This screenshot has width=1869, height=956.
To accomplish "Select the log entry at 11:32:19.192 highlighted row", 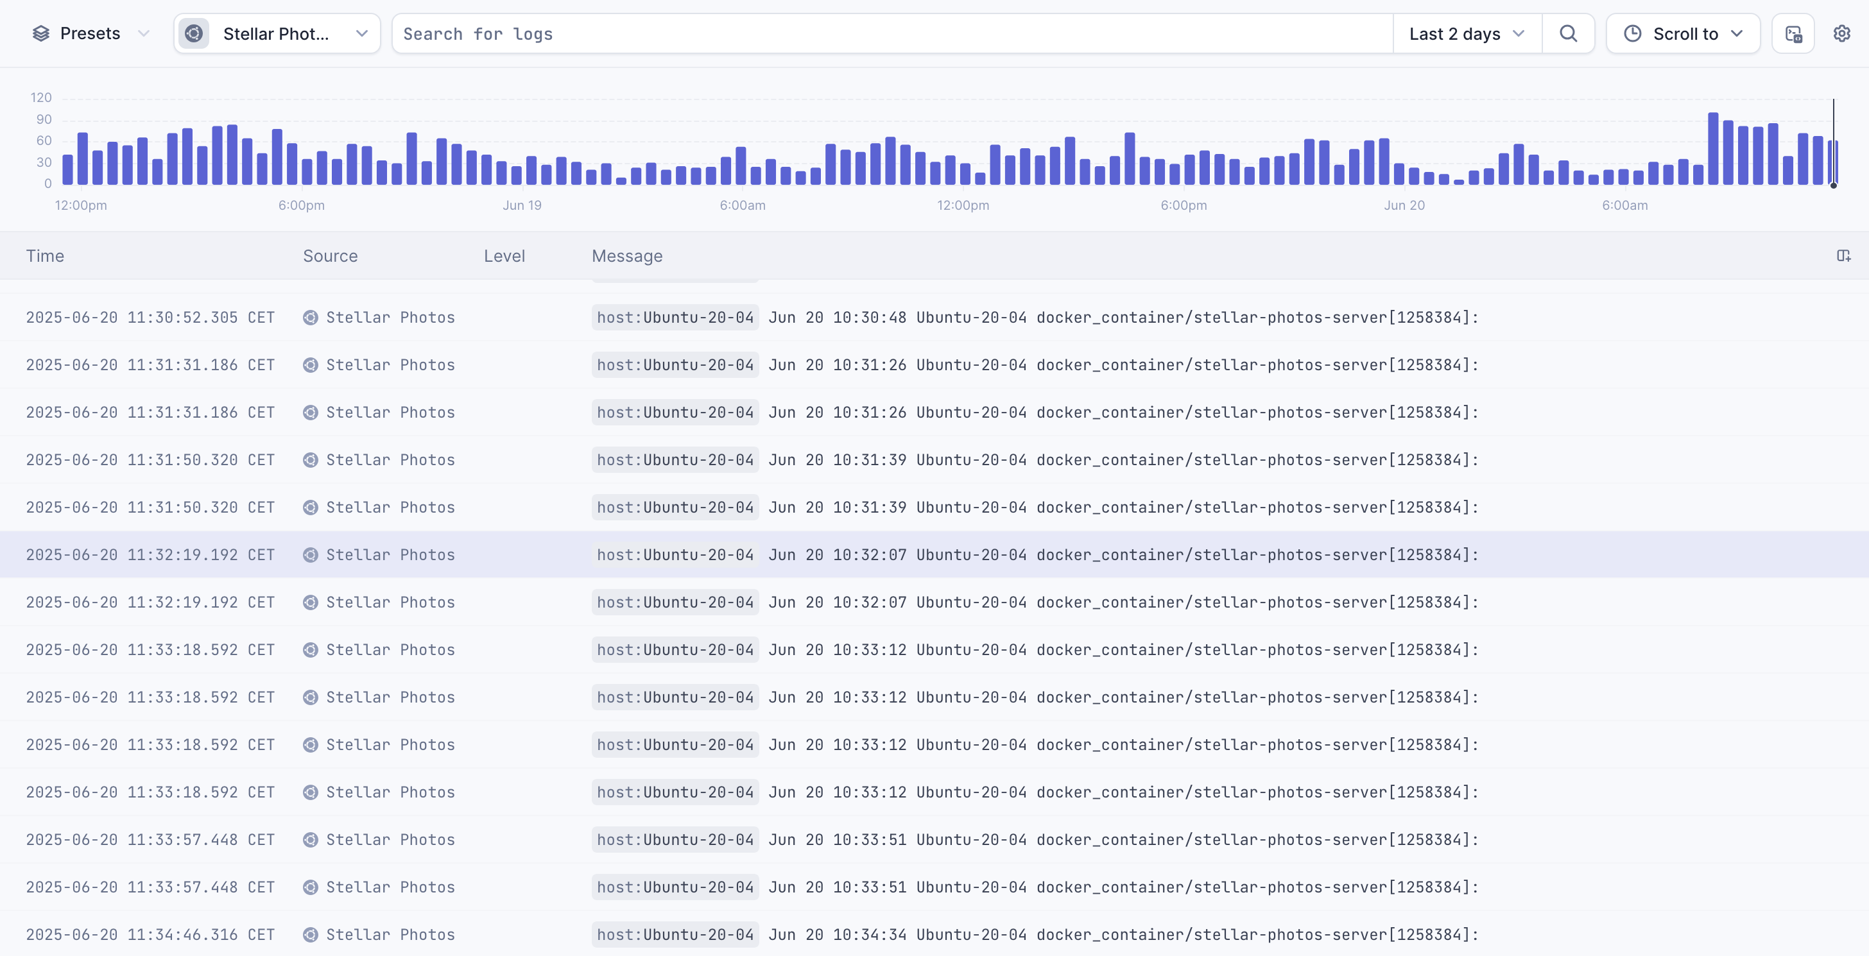I will [935, 555].
